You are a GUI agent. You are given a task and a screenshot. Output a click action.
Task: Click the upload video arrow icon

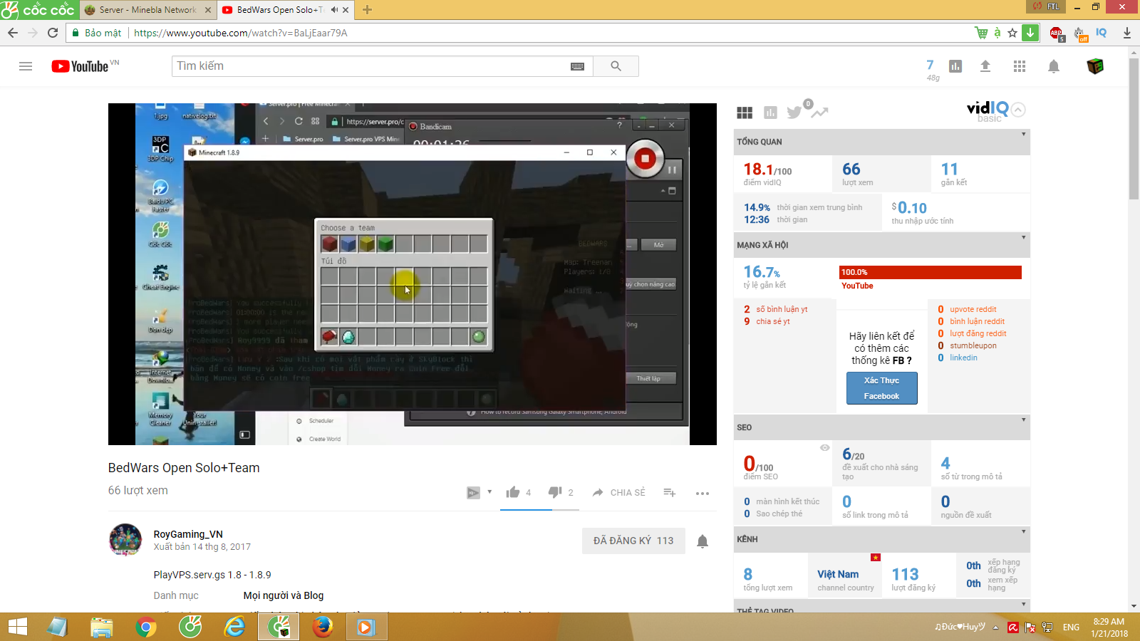tap(985, 66)
